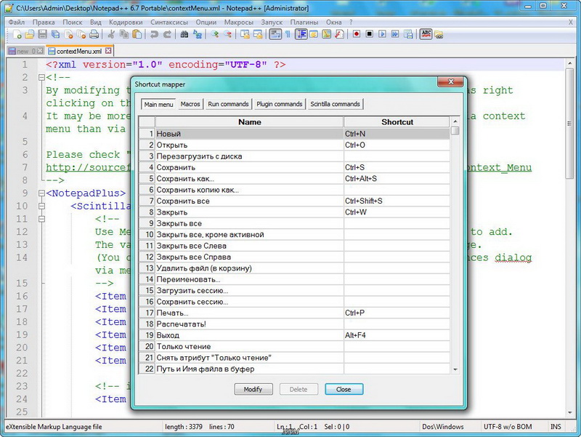Switch to the Macros tab
The height and width of the screenshot is (437, 581).
(x=190, y=104)
